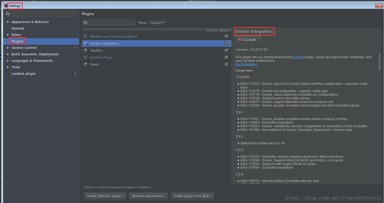
Task: Click the magnifier icon in plugins search field
Action: click(x=86, y=22)
